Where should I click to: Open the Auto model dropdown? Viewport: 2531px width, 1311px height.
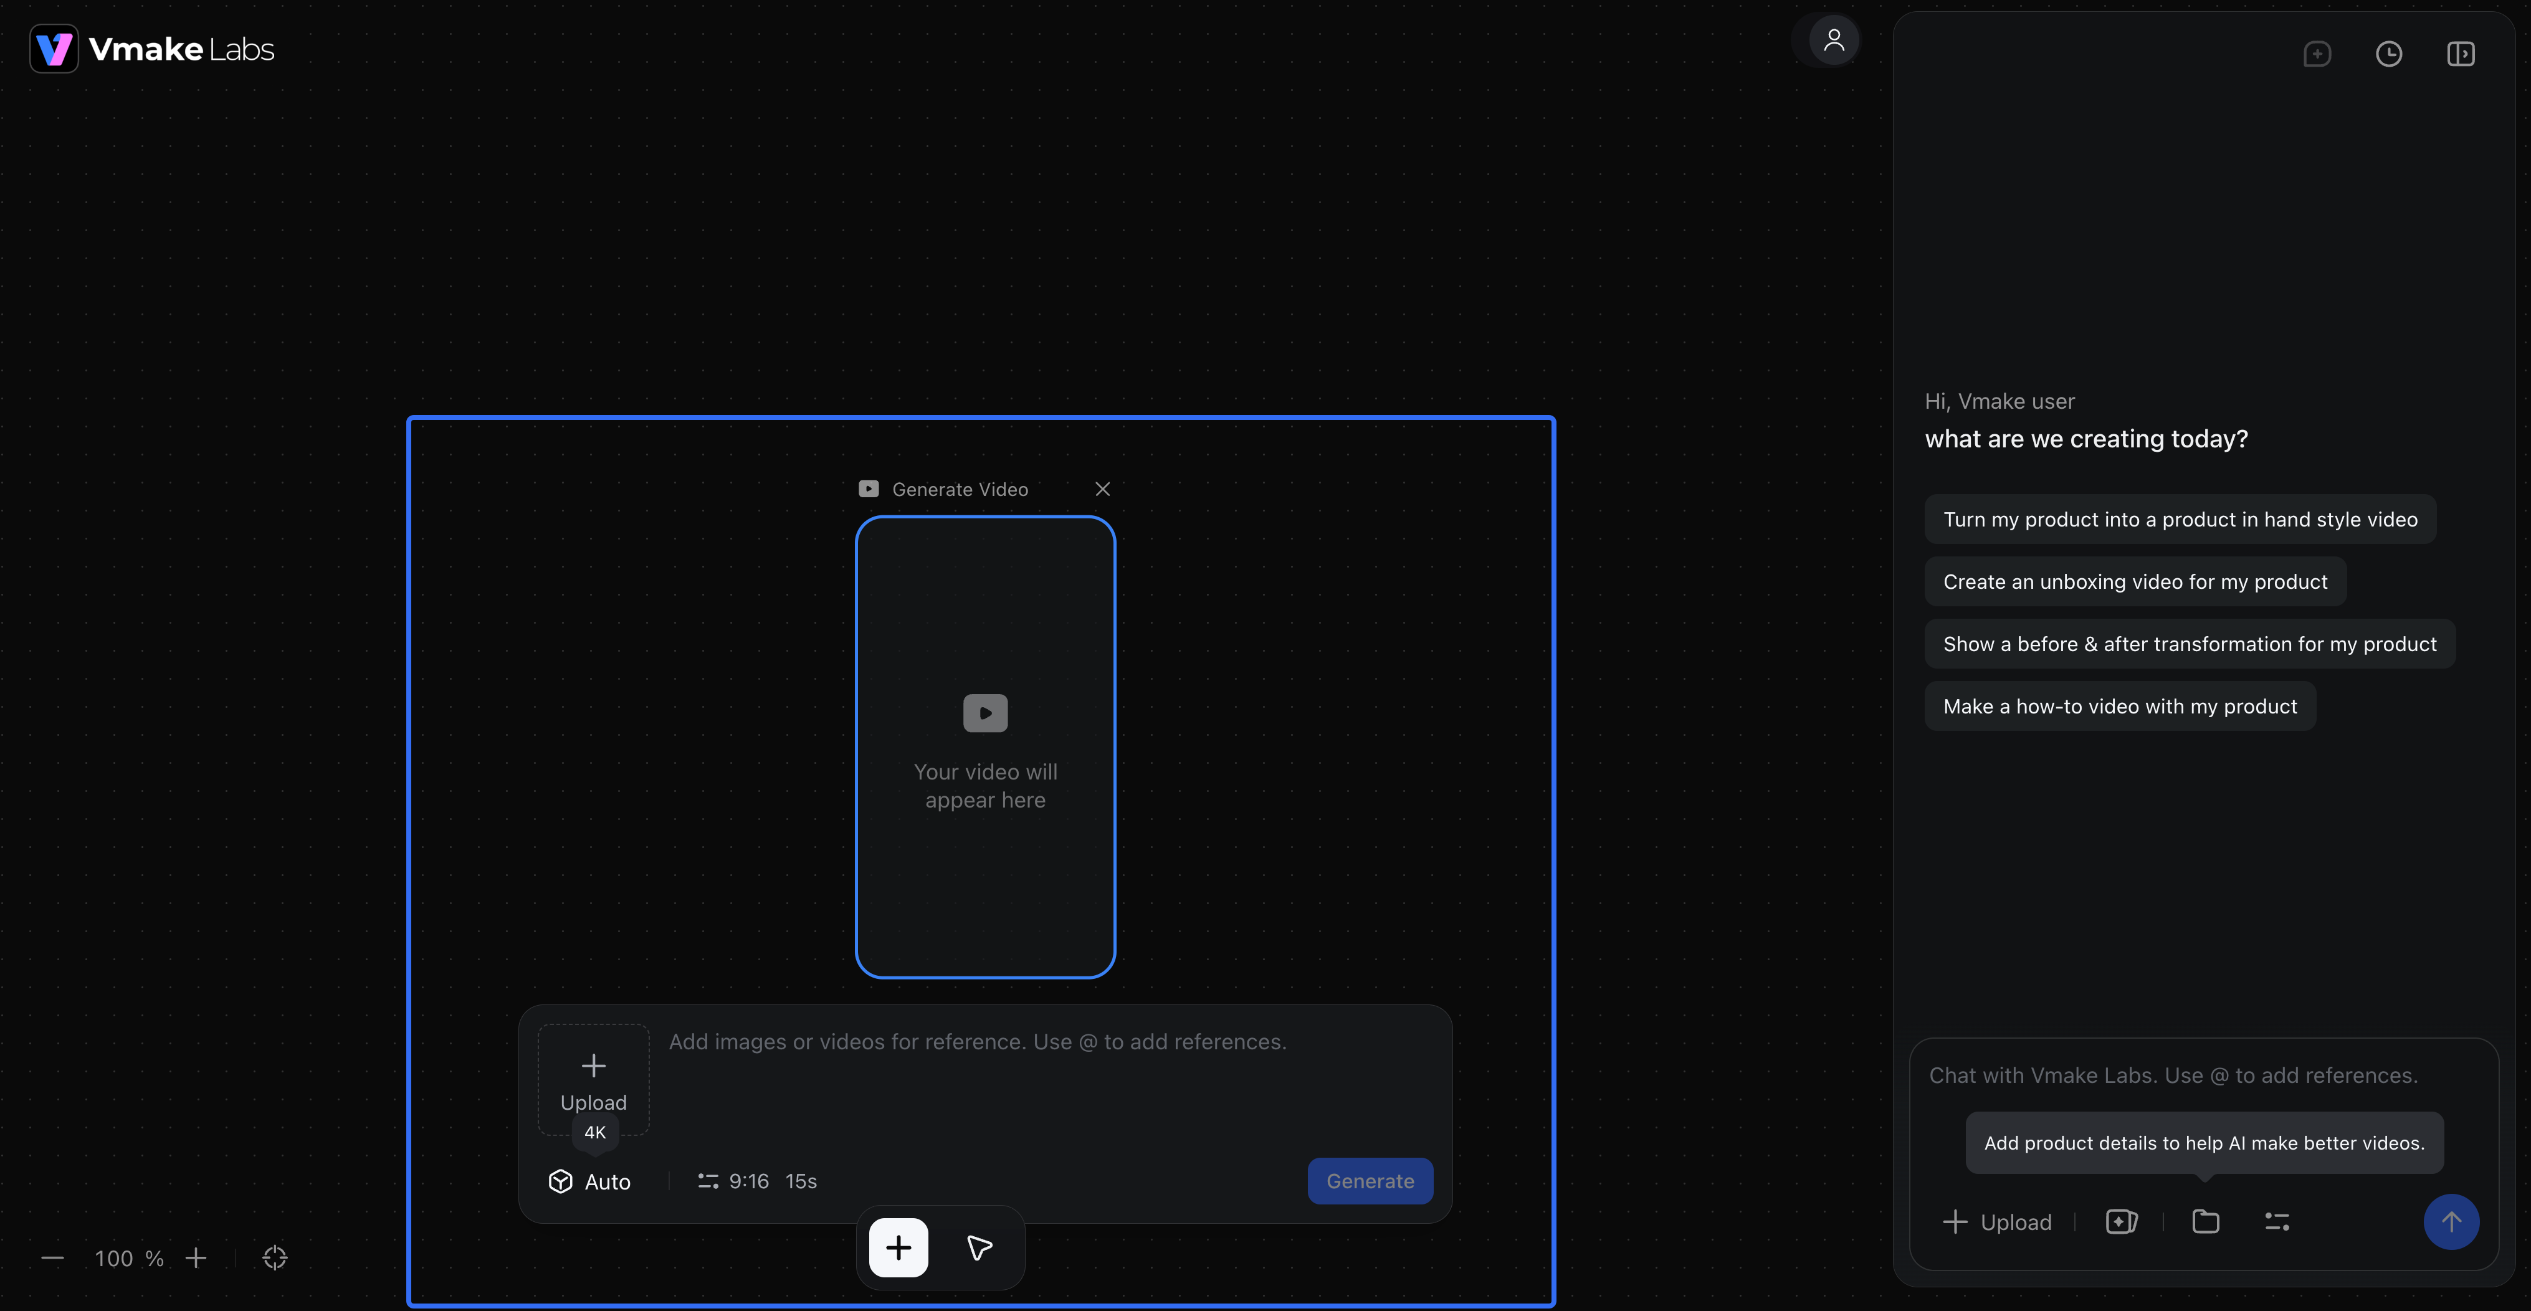pyautogui.click(x=589, y=1181)
